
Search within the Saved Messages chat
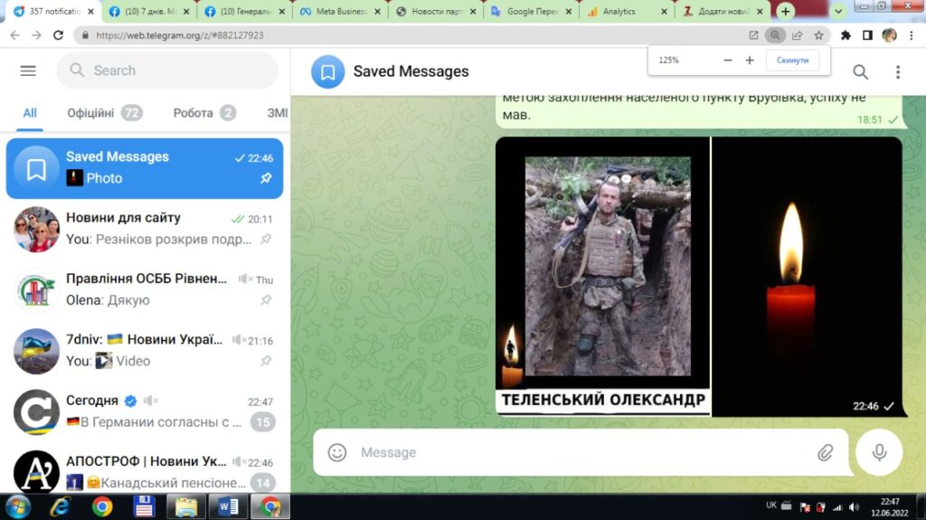pos(860,71)
